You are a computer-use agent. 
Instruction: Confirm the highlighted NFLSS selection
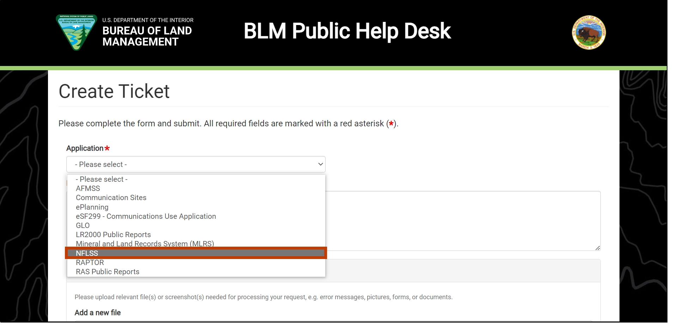pos(87,253)
